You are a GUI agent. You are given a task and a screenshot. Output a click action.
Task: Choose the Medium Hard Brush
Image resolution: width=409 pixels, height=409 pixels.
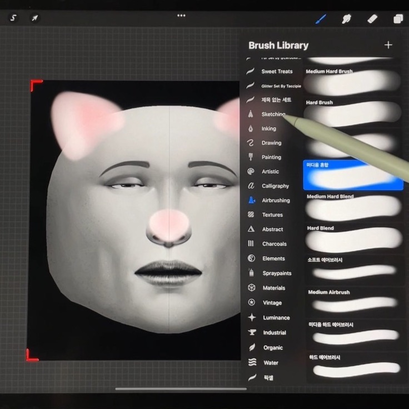(353, 82)
